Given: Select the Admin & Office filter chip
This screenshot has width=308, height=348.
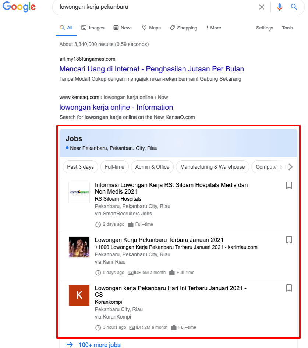Looking at the screenshot, I should pos(152,167).
